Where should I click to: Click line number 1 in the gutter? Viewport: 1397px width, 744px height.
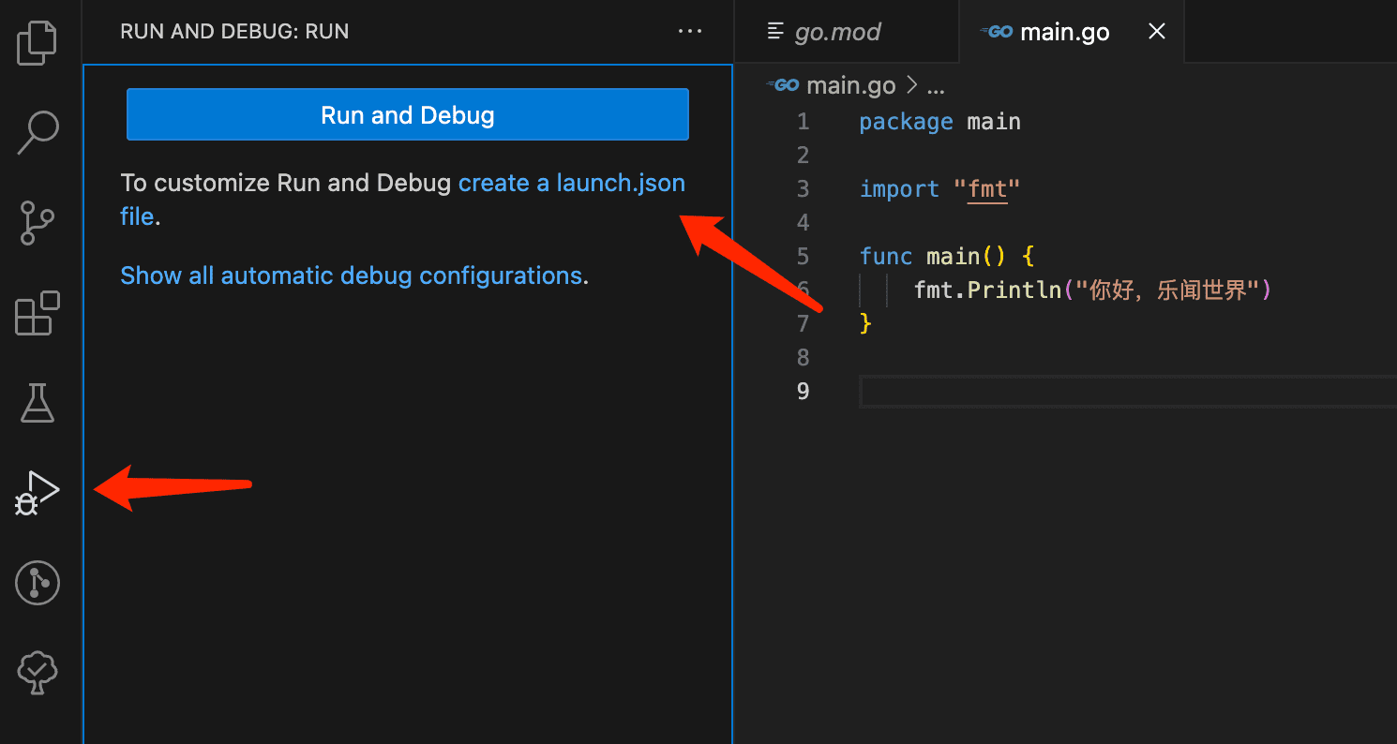pyautogui.click(x=803, y=122)
